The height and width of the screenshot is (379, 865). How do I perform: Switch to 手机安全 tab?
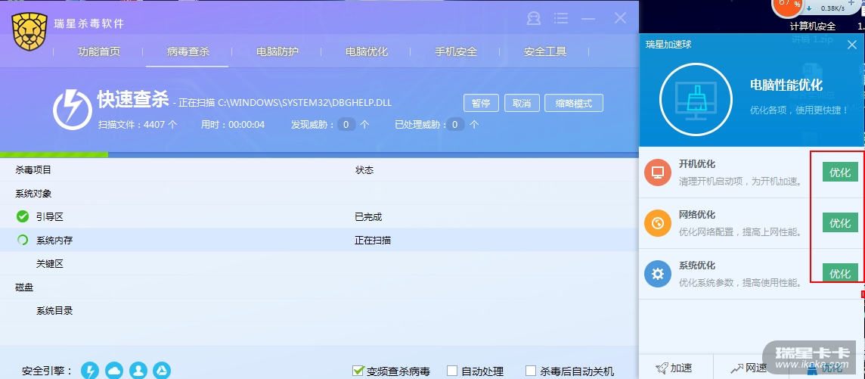456,52
